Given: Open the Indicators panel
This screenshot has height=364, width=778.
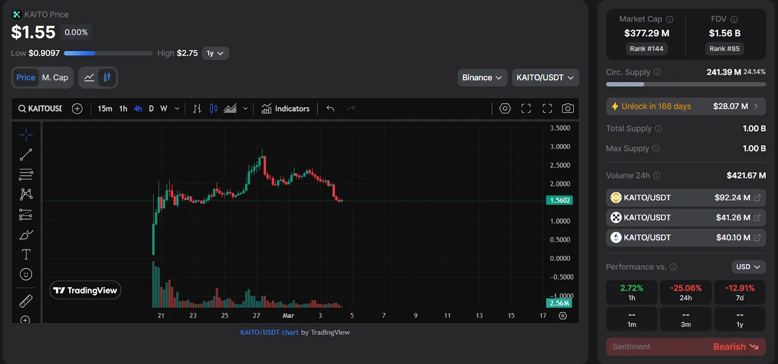Looking at the screenshot, I should (x=285, y=109).
